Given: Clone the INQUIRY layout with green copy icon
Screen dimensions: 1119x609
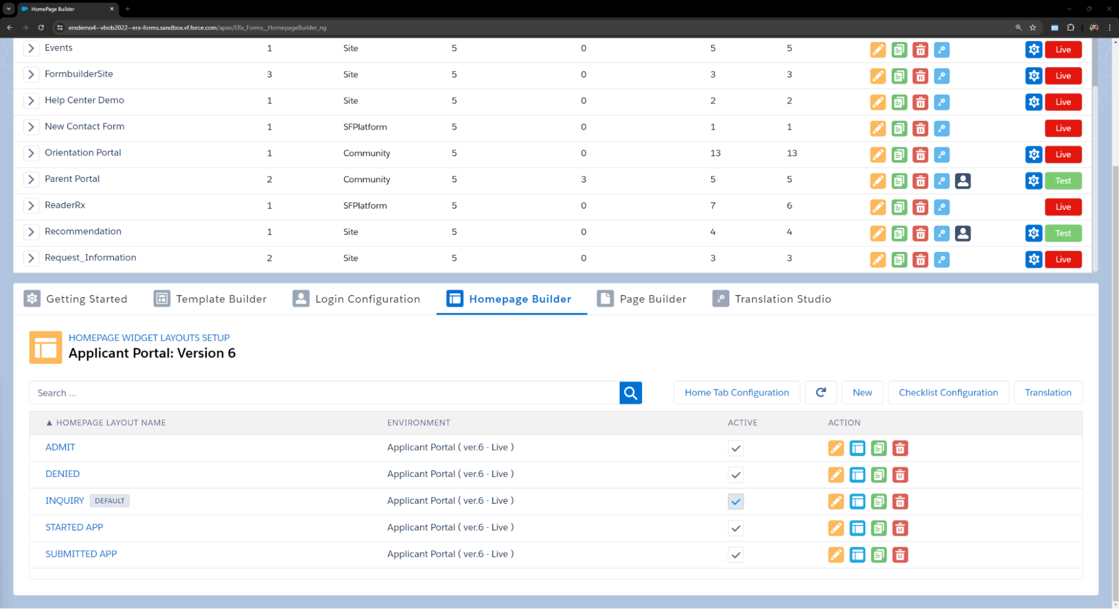Looking at the screenshot, I should click(878, 502).
